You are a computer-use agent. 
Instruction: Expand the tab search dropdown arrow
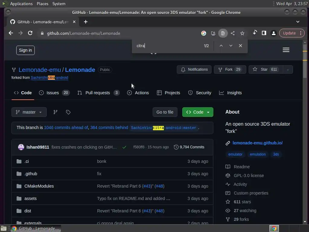click(x=298, y=22)
